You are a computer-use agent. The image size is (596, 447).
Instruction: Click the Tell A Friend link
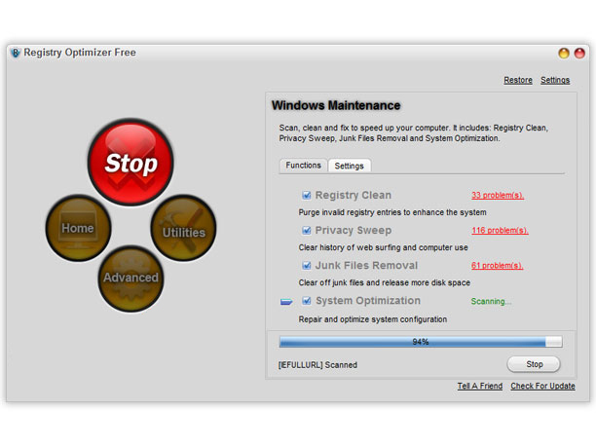(480, 386)
